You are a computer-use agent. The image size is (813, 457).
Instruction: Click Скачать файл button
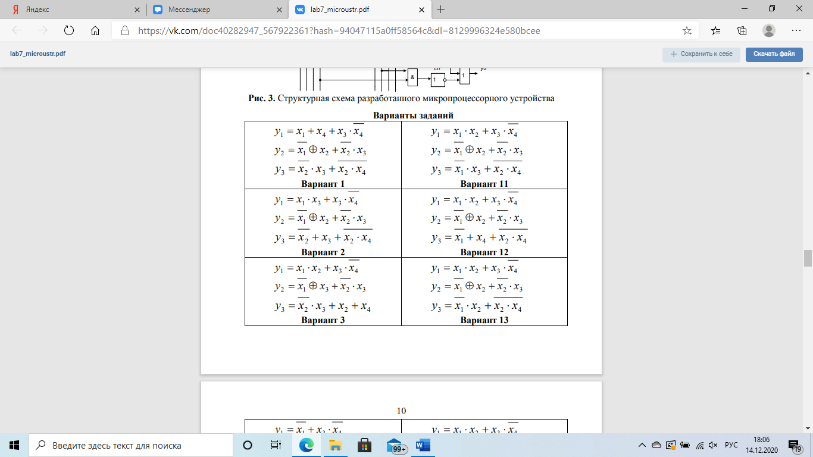click(774, 54)
